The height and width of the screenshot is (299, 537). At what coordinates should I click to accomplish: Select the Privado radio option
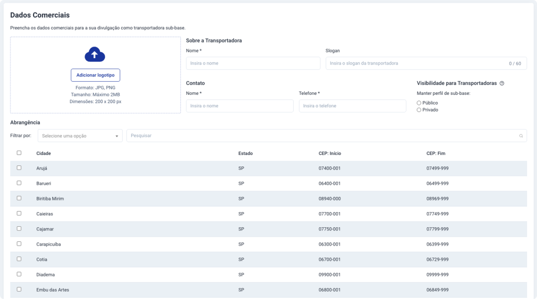[419, 110]
